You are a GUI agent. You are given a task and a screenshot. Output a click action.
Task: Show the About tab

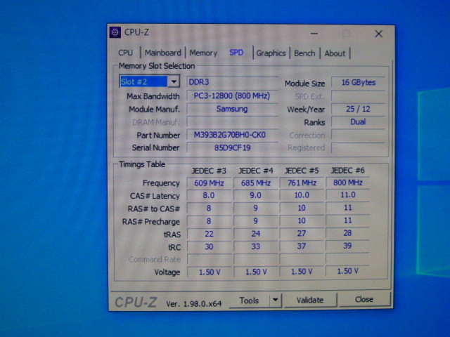click(x=335, y=53)
